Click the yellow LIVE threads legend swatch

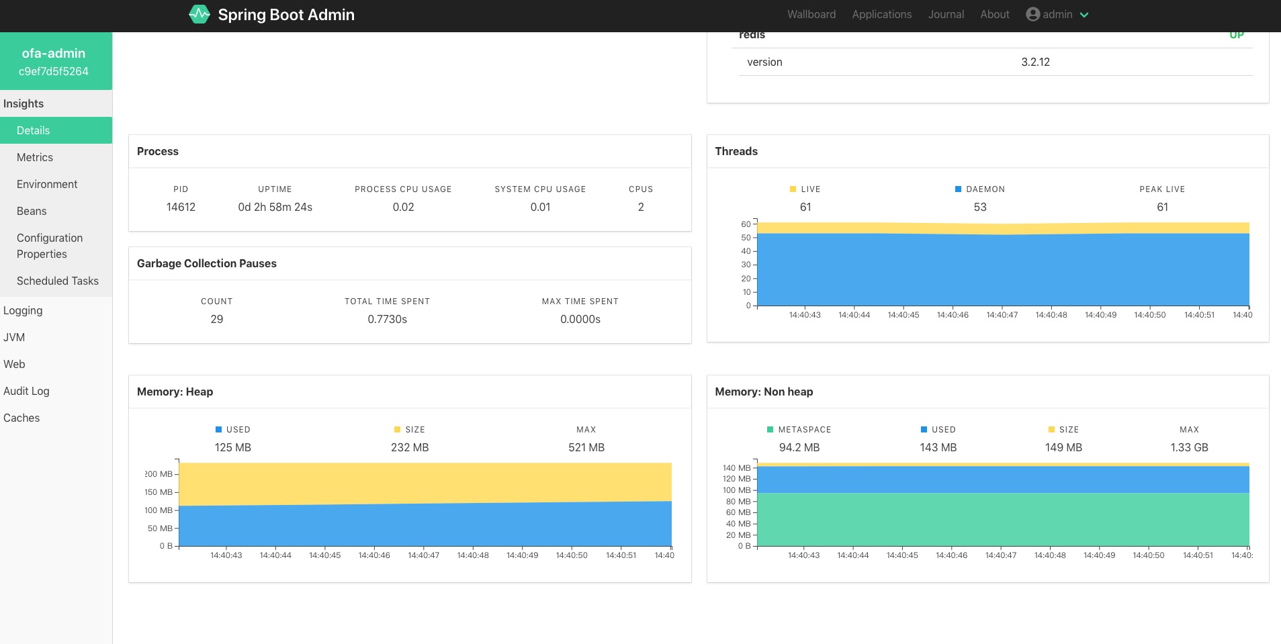click(x=793, y=189)
